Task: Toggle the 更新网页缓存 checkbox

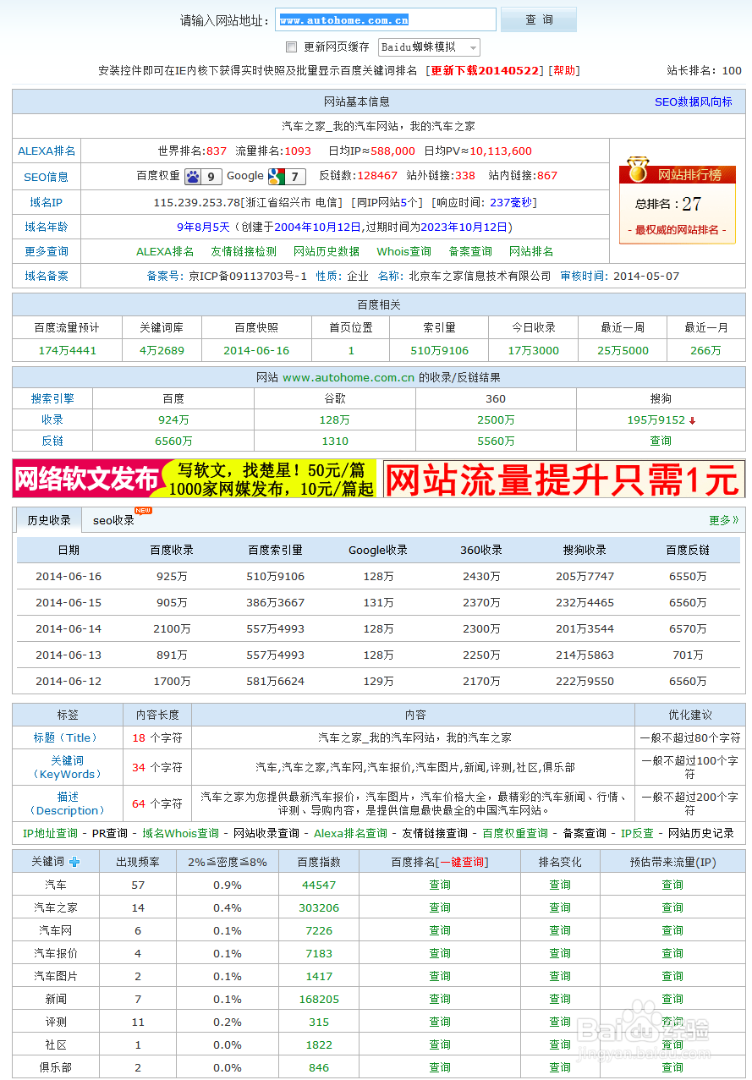Action: 291,47
